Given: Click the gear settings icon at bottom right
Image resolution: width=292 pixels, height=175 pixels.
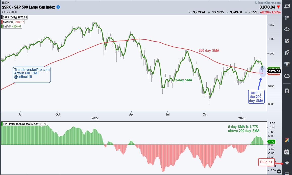Looking at the screenshot, I should (x=279, y=171).
